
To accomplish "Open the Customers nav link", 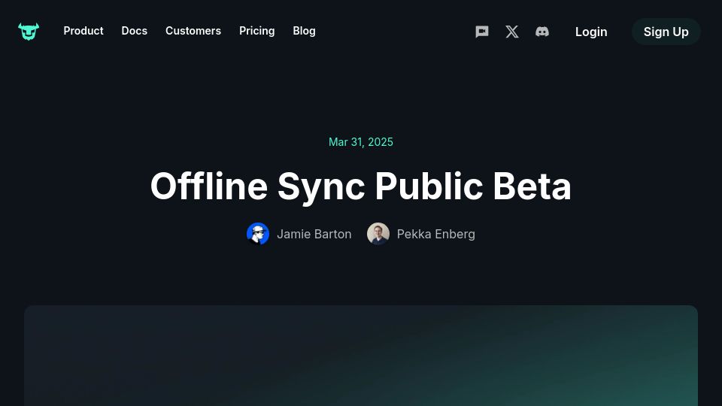I will point(193,31).
